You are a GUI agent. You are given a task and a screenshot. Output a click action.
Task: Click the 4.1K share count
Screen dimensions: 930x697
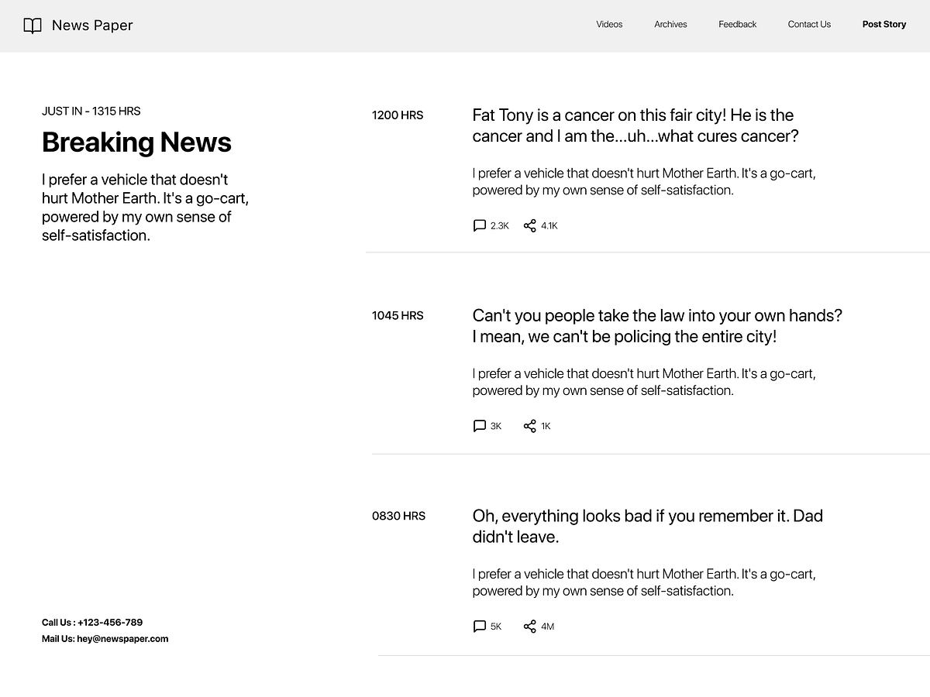tap(549, 225)
